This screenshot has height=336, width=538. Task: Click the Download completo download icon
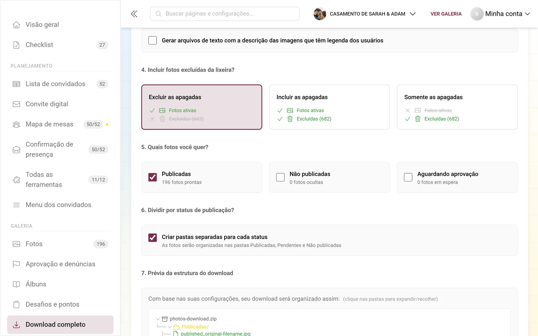pyautogui.click(x=16, y=325)
